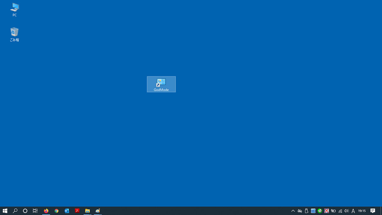Switch to Paint app in taskbar
The image size is (382, 215).
coord(98,211)
